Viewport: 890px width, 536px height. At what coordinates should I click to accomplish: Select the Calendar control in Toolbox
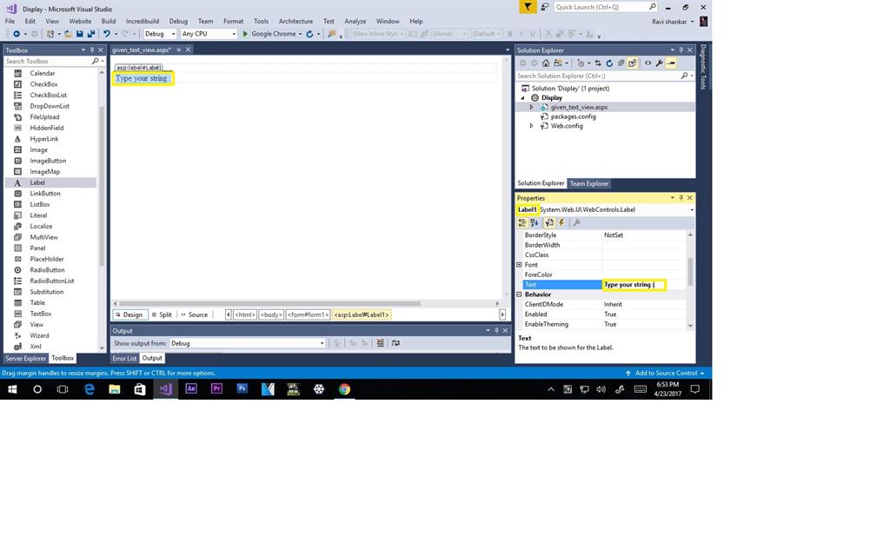pyautogui.click(x=42, y=73)
